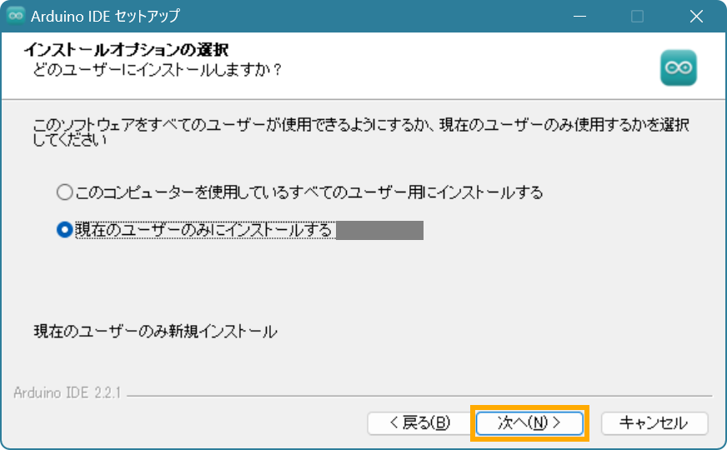
Task: Click the greyed-out maximize window button
Action: click(637, 16)
